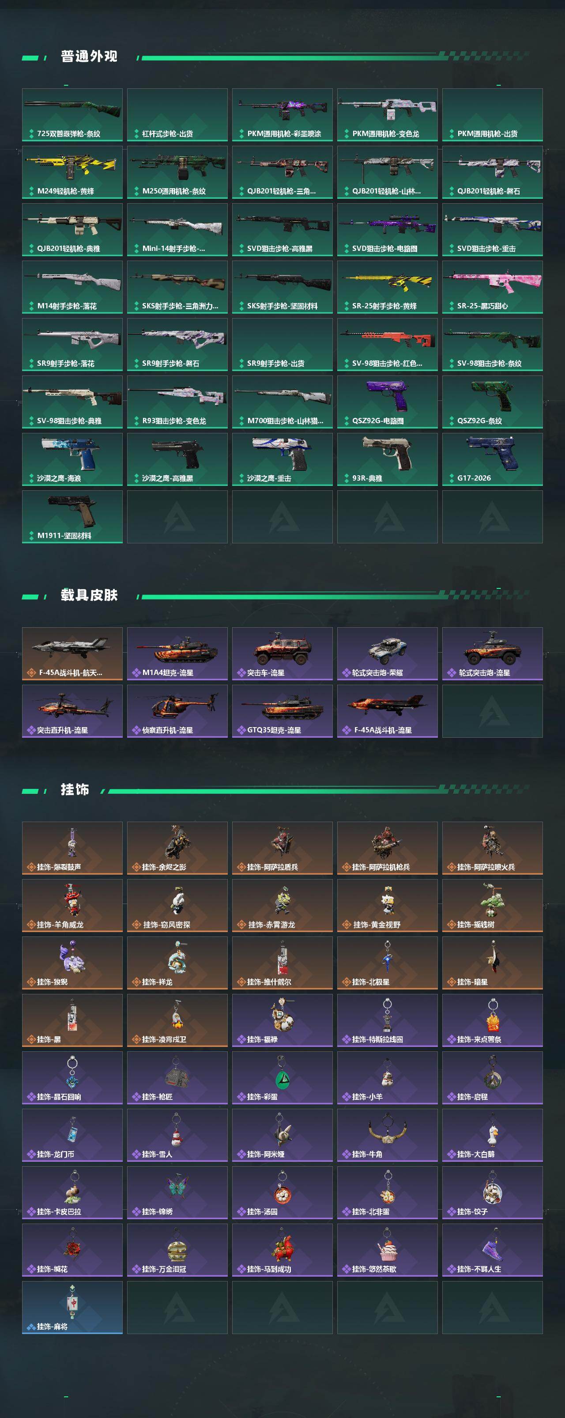
Task: Select the 725双管霰弹枪-条纹 shotgun skin
Action: (72, 114)
